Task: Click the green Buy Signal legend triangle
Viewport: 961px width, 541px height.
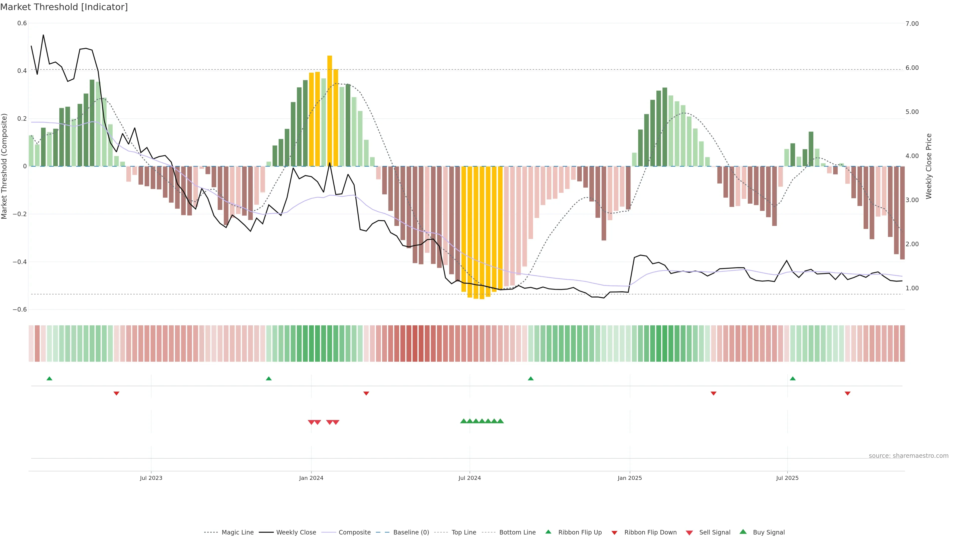Action: point(743,532)
